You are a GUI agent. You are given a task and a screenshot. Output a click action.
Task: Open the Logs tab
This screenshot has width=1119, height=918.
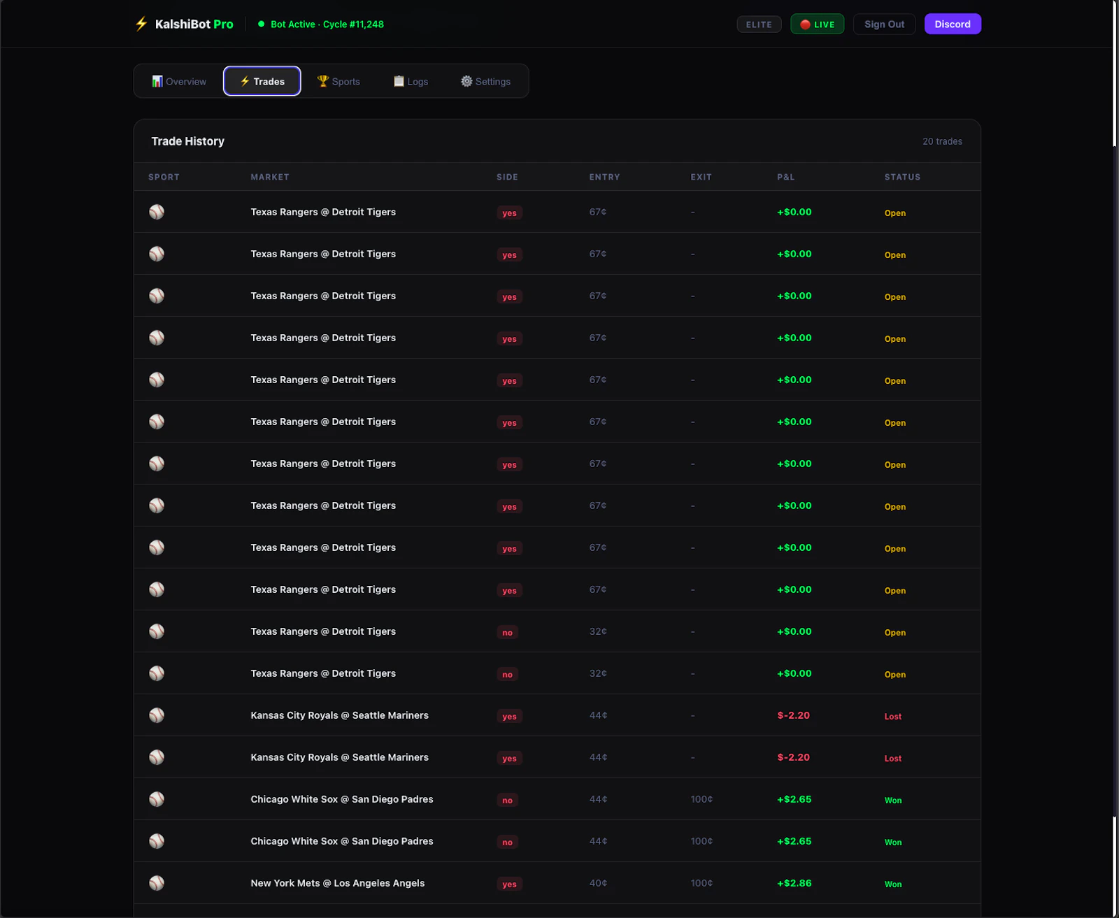point(411,81)
